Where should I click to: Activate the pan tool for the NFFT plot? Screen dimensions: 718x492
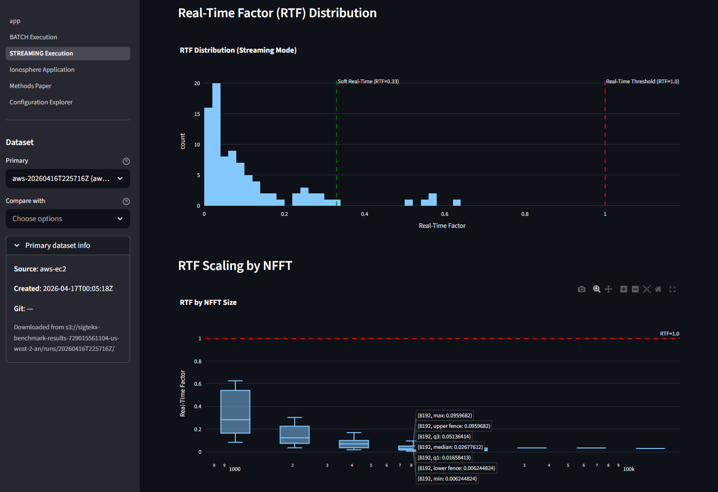[x=608, y=289]
